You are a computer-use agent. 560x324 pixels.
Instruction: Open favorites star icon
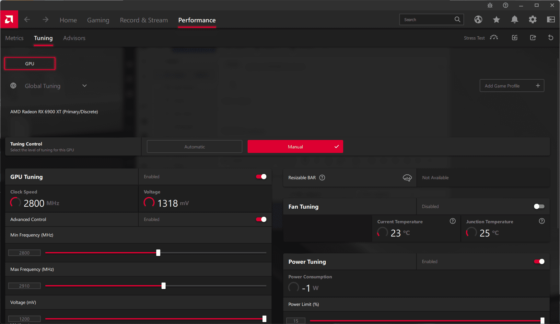496,19
